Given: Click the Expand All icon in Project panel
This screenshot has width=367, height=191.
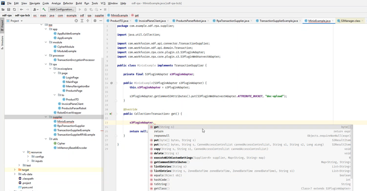Looking at the screenshot, I should click(x=82, y=21).
